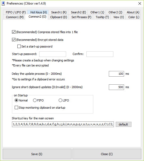
Task: Click the Clibor app icon in title bar
Action: (3, 3)
